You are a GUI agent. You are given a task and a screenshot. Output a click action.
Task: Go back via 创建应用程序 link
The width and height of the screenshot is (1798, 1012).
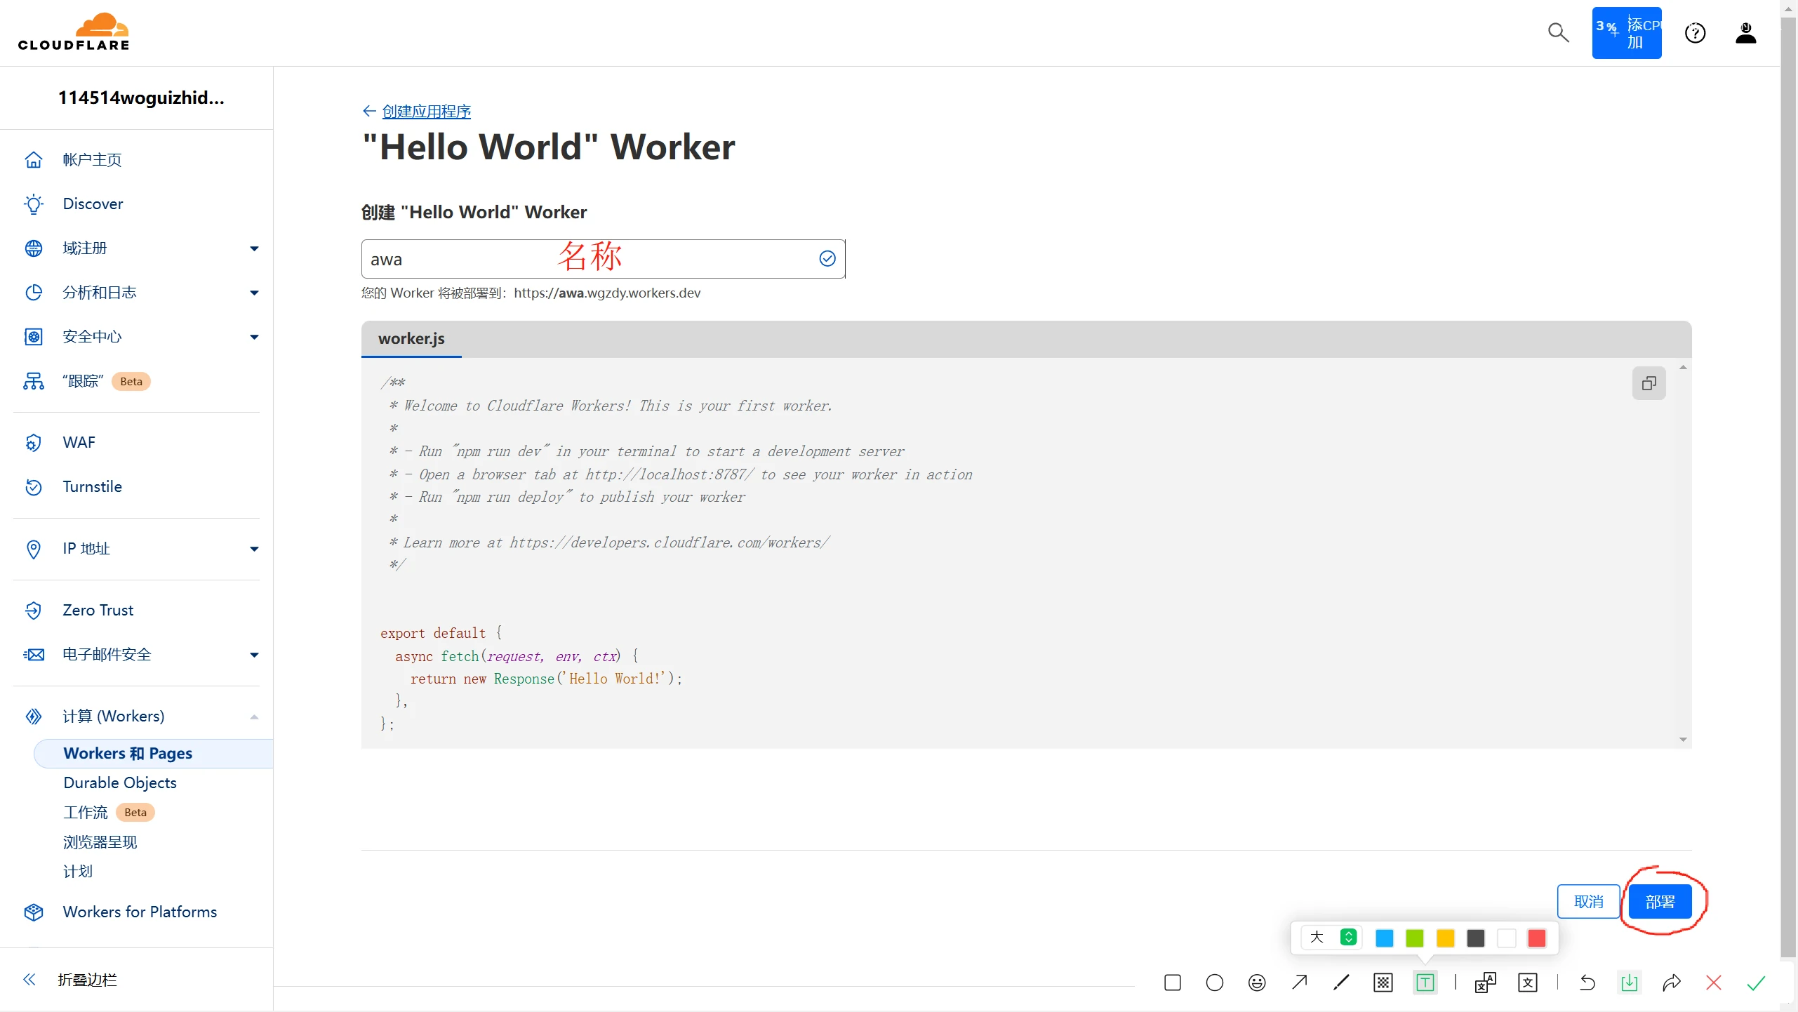pyautogui.click(x=426, y=112)
